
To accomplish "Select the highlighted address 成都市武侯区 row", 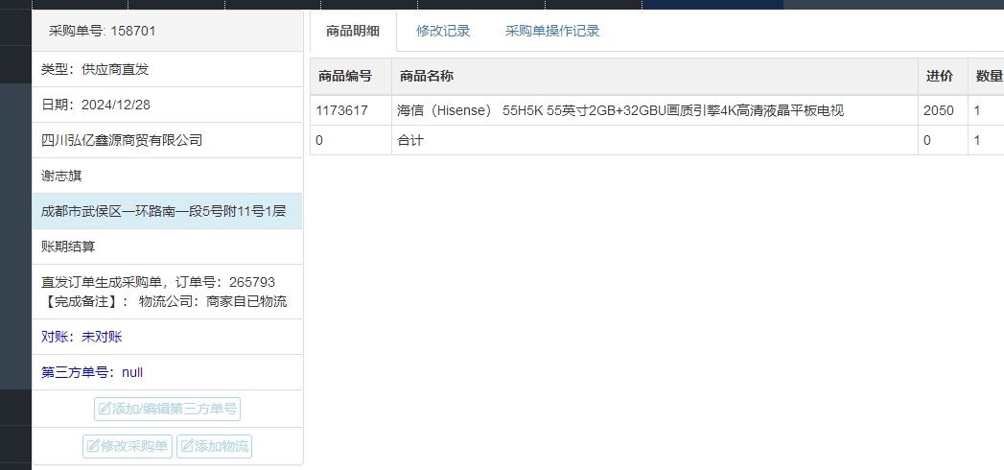I will 167,211.
